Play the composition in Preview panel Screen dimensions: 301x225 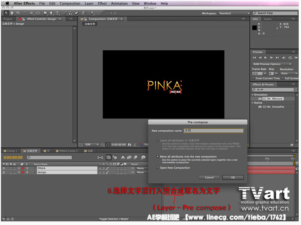click(x=265, y=58)
